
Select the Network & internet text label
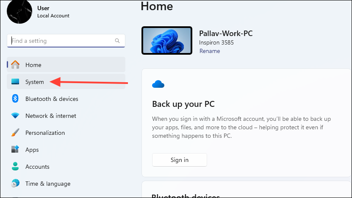click(51, 116)
